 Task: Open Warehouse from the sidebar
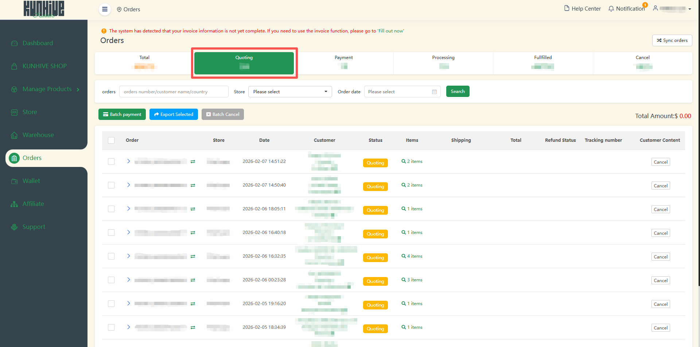38,135
